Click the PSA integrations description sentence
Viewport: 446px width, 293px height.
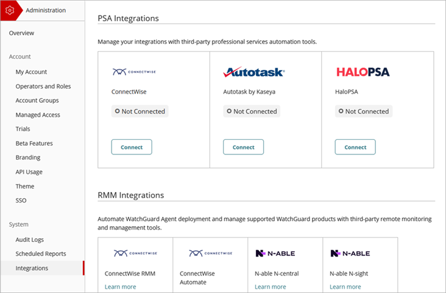click(x=207, y=42)
